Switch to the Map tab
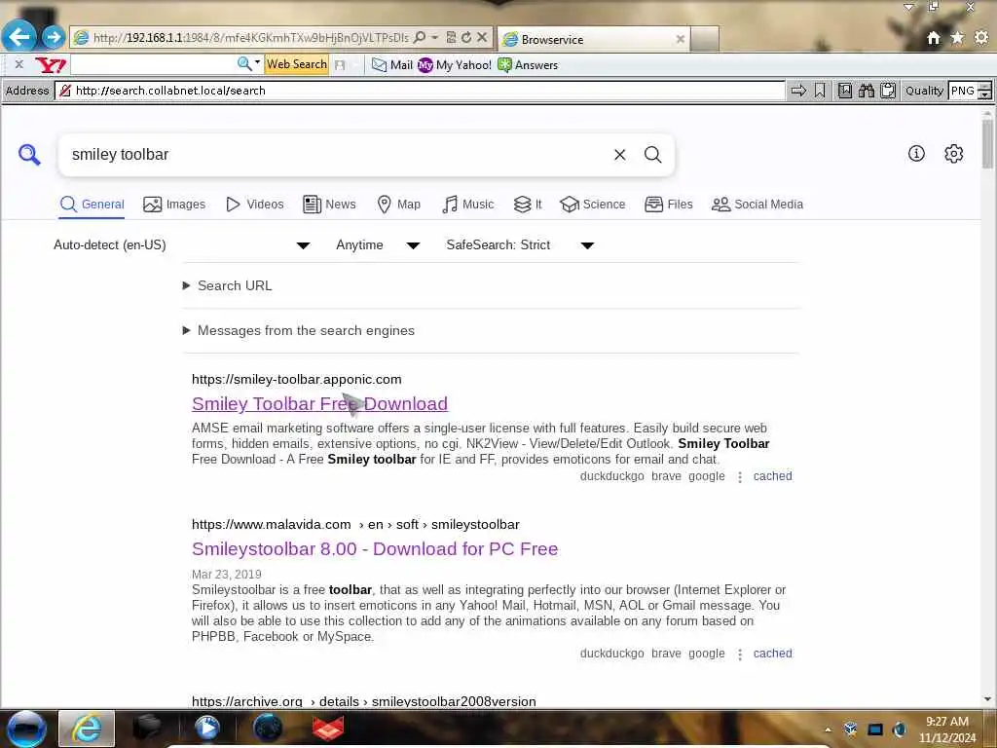This screenshot has width=997, height=748. 398,205
